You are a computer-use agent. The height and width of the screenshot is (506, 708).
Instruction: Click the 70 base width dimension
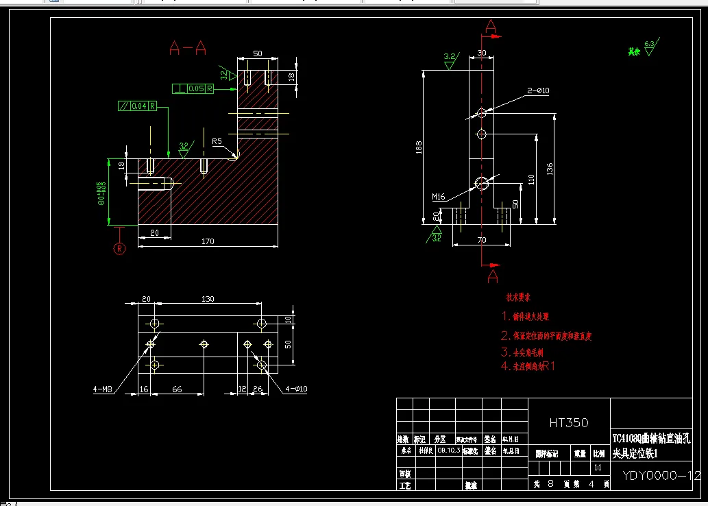(481, 241)
